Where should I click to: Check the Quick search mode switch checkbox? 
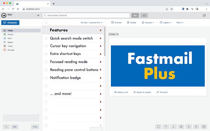pos(46,38)
